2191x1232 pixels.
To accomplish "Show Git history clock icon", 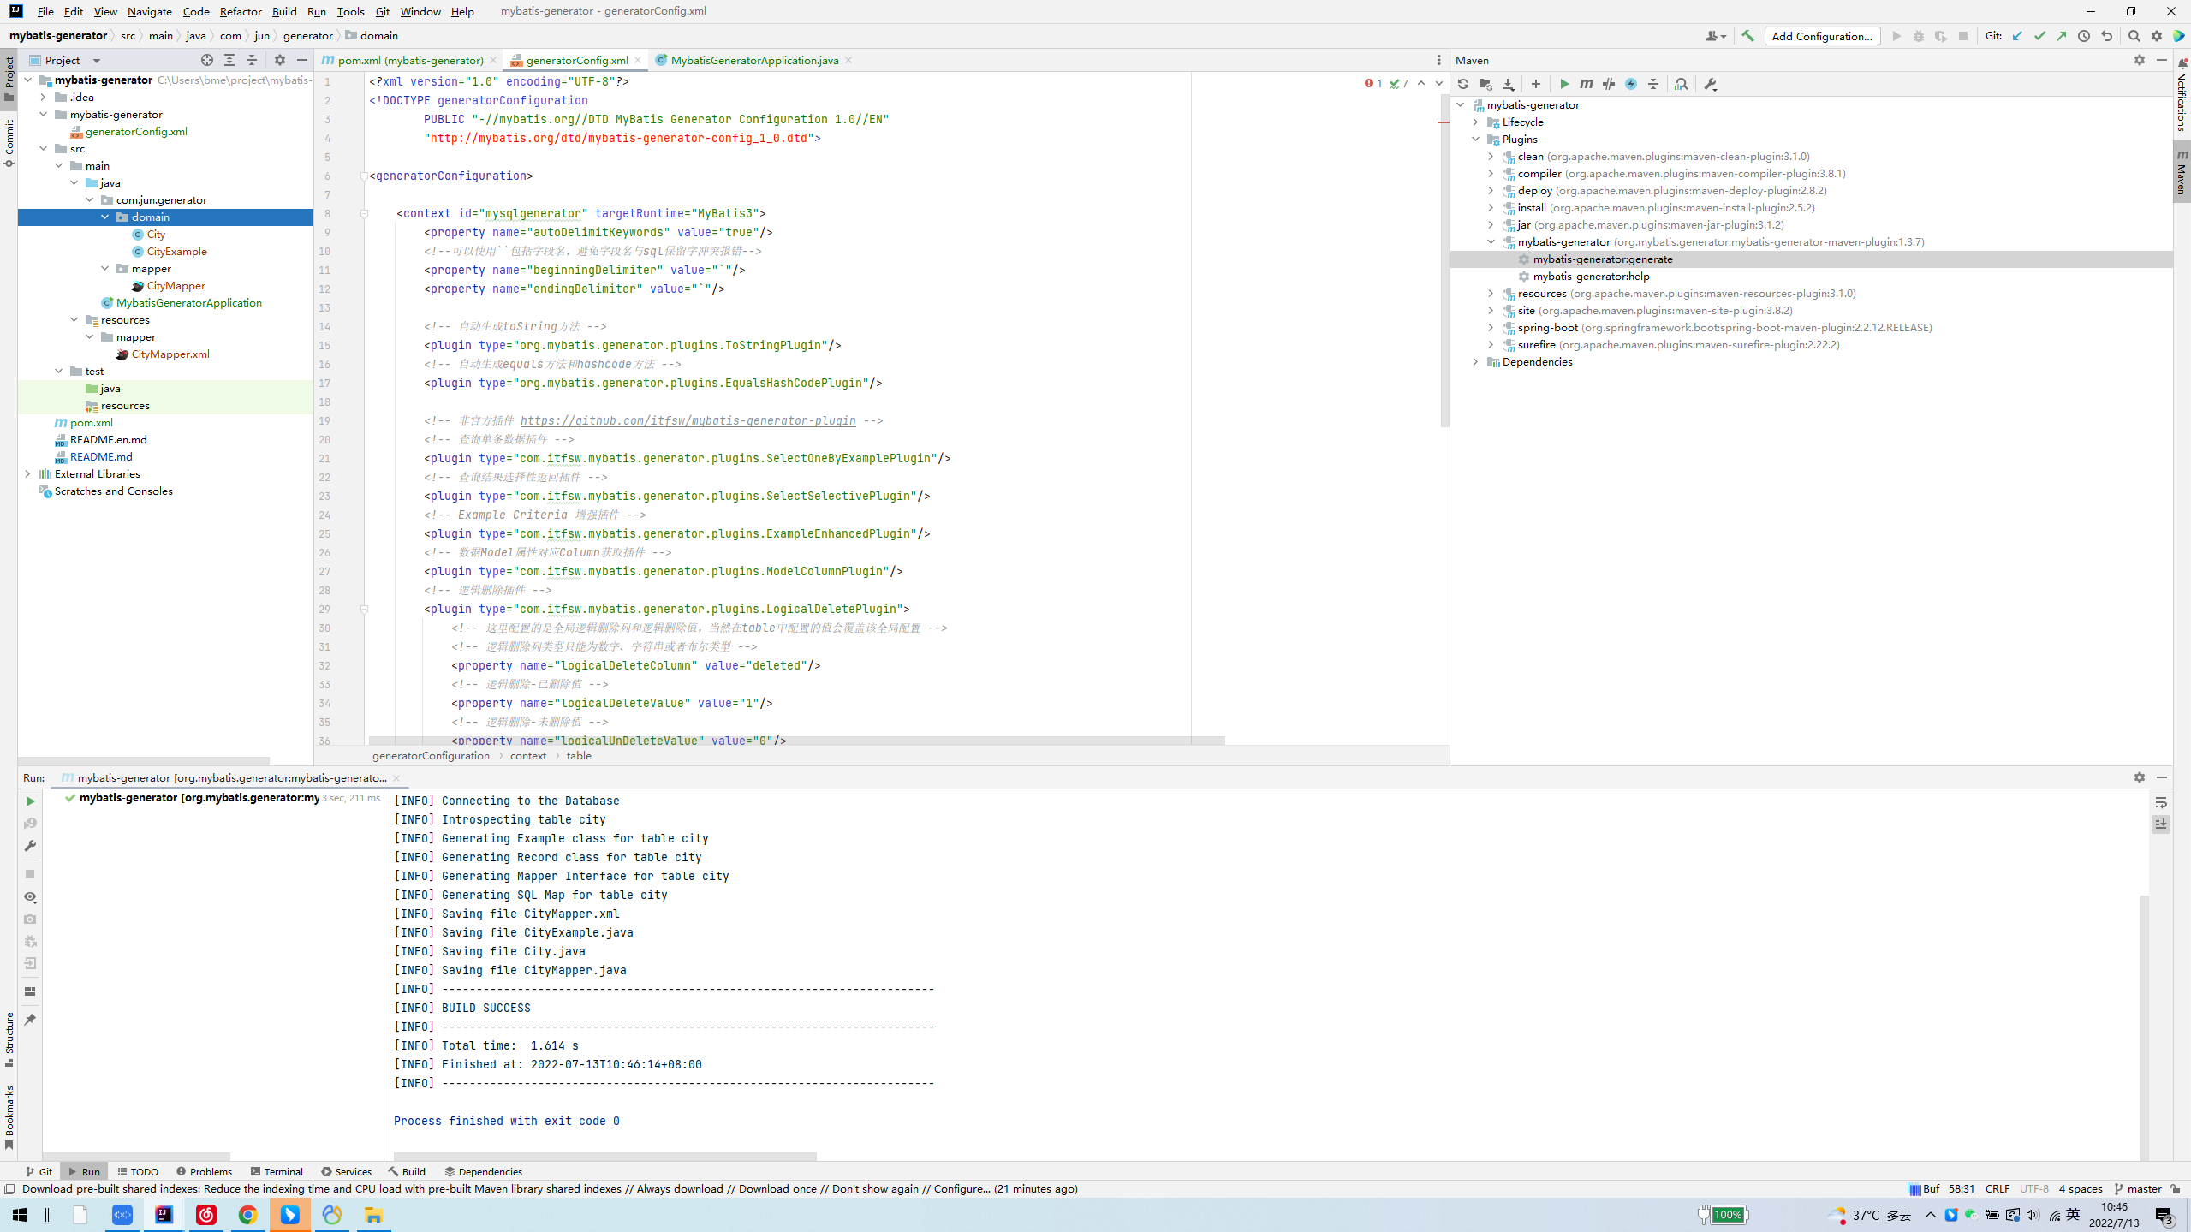I will [x=2084, y=36].
